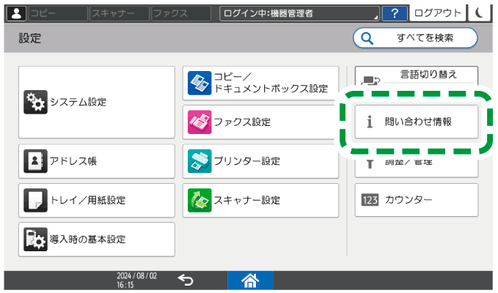Open 問い合わせ情報 inquiry button
This screenshot has width=498, height=293.
click(417, 122)
